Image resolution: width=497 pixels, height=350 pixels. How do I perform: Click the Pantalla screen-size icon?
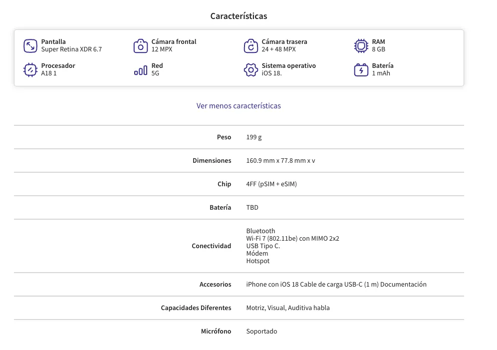[x=30, y=46]
